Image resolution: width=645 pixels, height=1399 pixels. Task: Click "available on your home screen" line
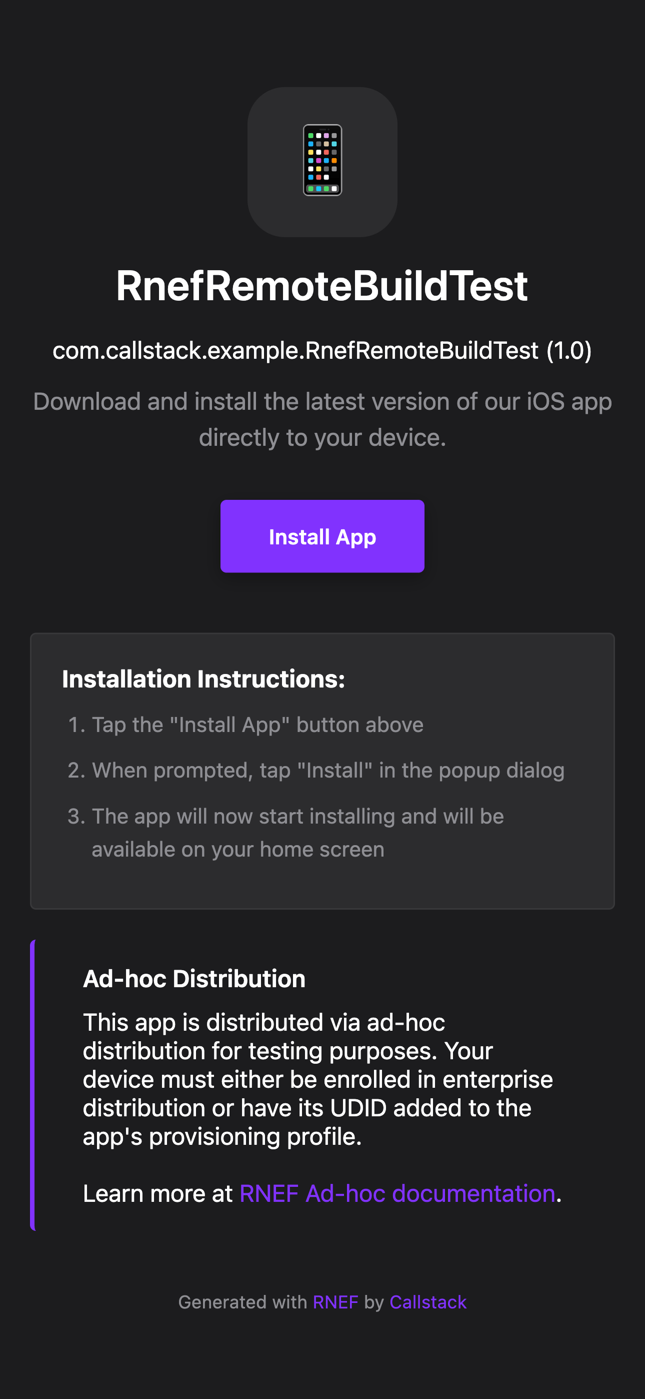(x=238, y=850)
